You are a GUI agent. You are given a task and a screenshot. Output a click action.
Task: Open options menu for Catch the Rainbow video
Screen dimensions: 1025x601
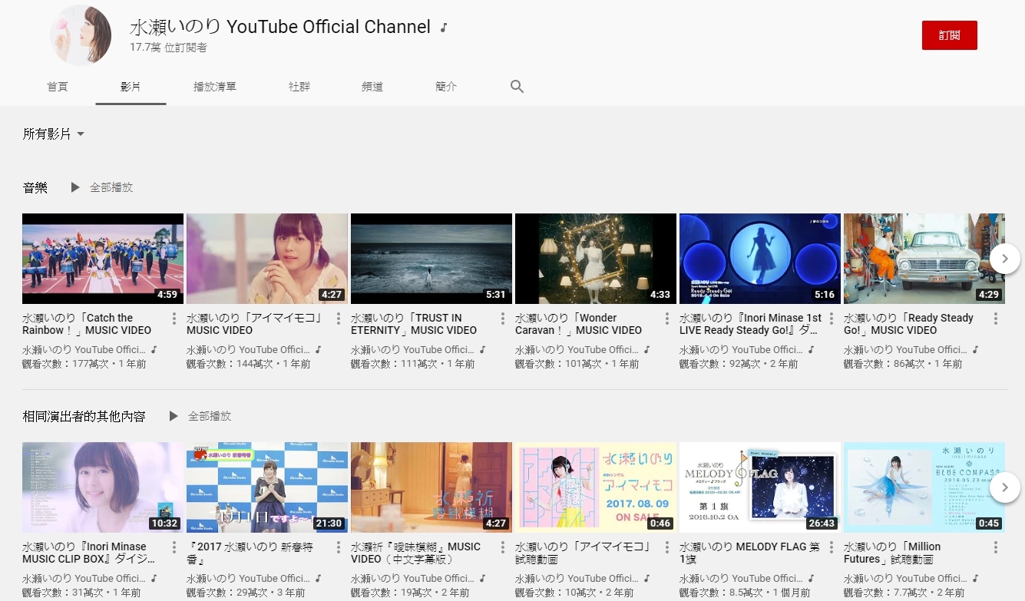(174, 319)
